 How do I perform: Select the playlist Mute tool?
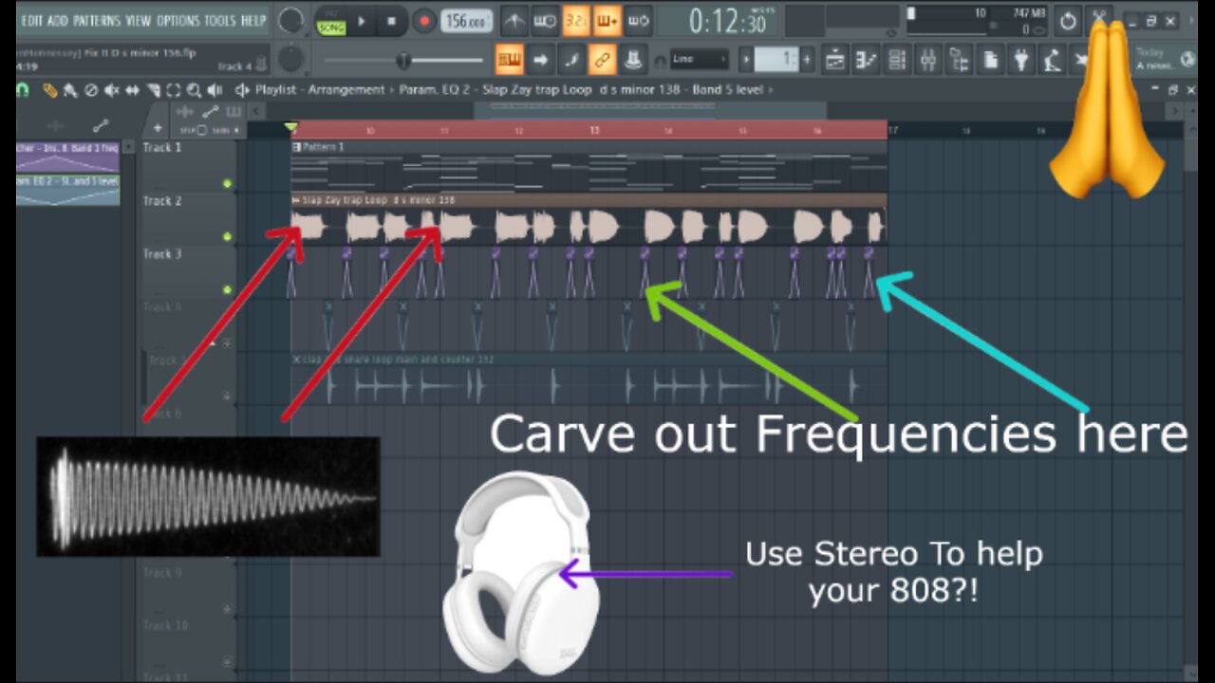tap(112, 90)
